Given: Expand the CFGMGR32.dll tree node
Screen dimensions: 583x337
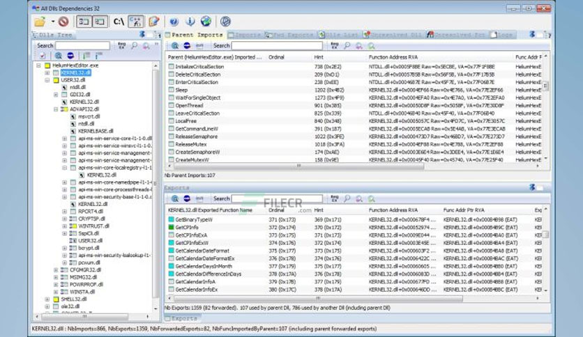Looking at the screenshot, I should 56,270.
